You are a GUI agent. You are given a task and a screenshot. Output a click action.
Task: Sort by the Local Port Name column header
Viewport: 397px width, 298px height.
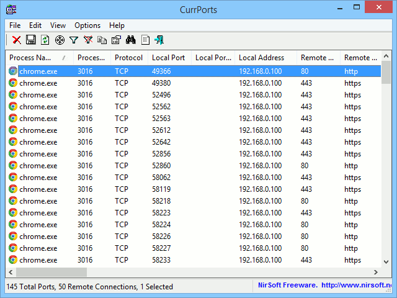213,58
